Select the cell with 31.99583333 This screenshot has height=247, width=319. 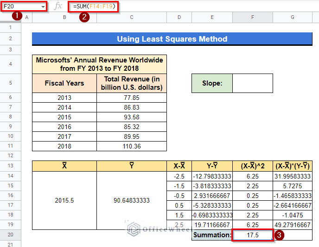click(x=293, y=176)
